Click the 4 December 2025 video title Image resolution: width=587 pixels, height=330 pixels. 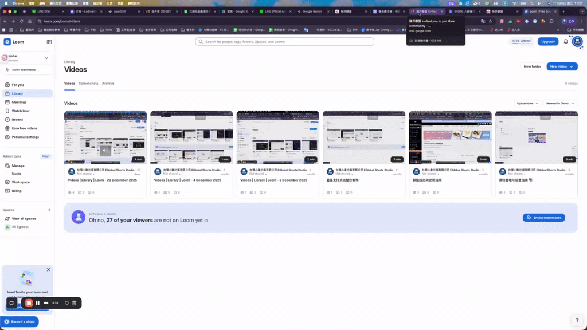[x=187, y=180]
